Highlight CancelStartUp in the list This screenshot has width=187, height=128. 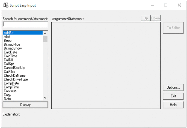[23, 68]
